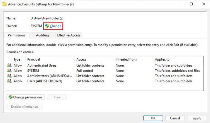The height and width of the screenshot is (123, 210).
Task: Click 'This folder and subfolders' for Administrators
Action: tap(174, 76)
